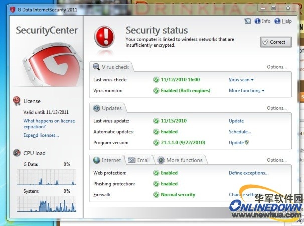Image resolution: width=304 pixels, height=226 pixels.
Task: Click green check beside Firewall
Action: (156, 195)
